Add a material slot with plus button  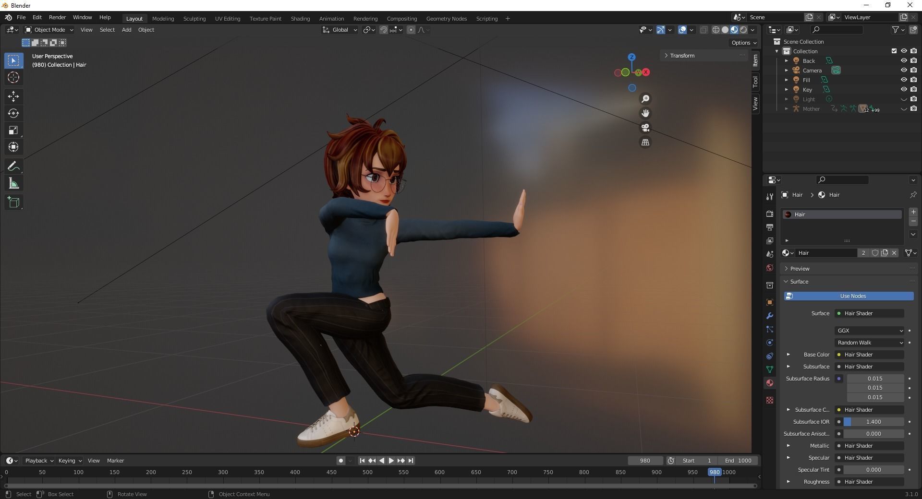pyautogui.click(x=913, y=212)
